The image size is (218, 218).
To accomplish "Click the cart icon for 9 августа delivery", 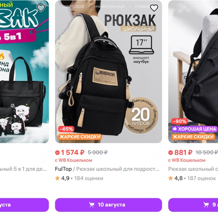I will pos(206,205).
